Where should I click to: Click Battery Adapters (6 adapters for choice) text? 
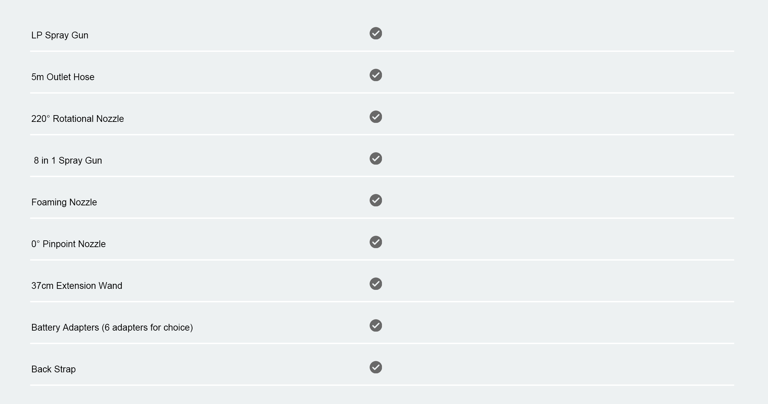[x=112, y=328]
